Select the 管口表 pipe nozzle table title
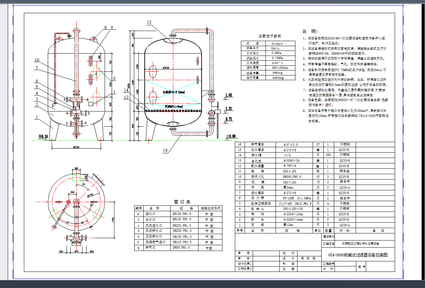425x288 pixels. tap(182, 202)
